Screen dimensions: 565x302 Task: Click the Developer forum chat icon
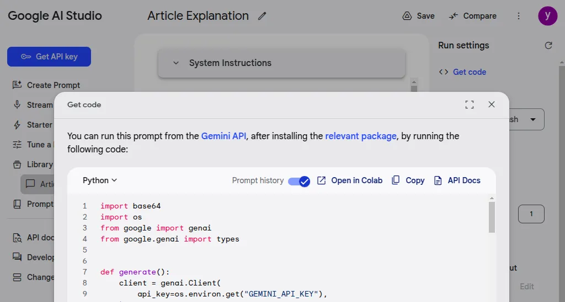tap(17, 257)
